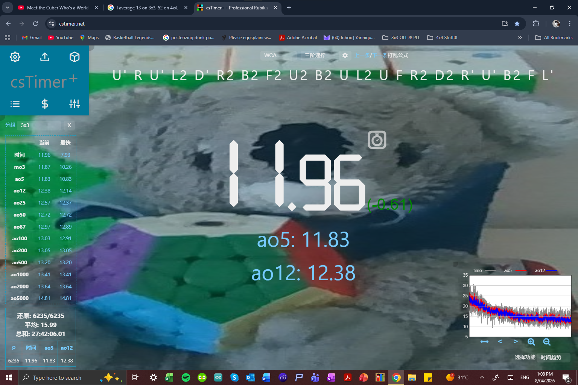This screenshot has width=578, height=385.
Task: Zoom out on the time trend chart
Action: 547,342
